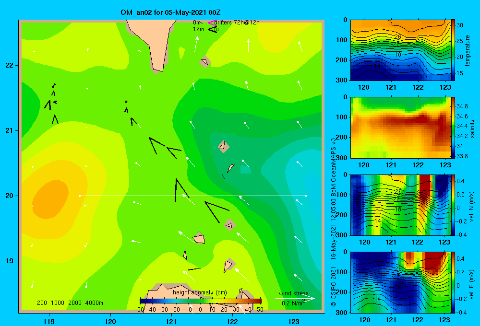Click the '200' bathymetry depth label
480x326 pixels.
tap(42, 303)
